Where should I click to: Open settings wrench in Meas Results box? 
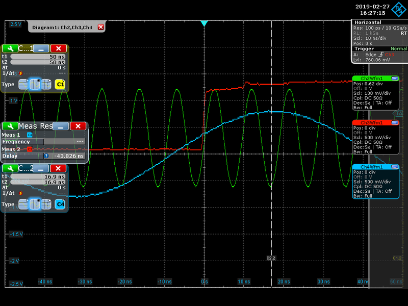(10, 126)
